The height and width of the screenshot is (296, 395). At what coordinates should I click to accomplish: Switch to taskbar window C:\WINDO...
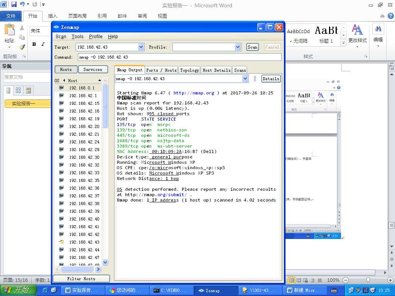171,291
